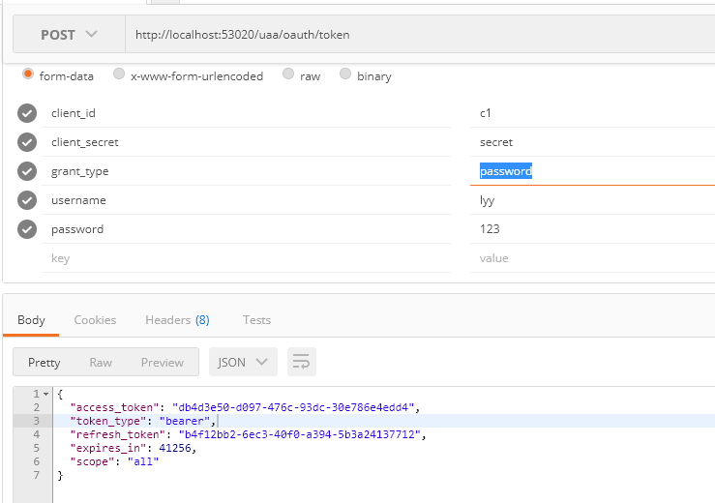715x503 pixels.
Task: Toggle the wrap lines icon button
Action: coord(301,362)
